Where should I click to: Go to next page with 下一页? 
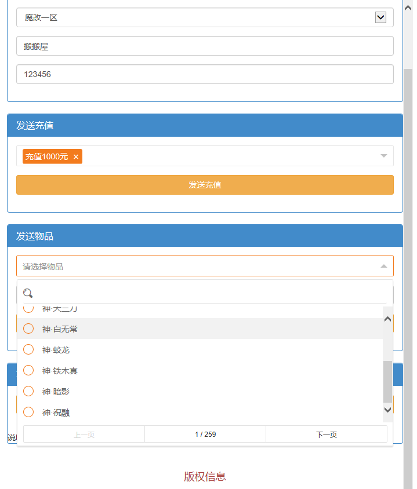pos(326,435)
